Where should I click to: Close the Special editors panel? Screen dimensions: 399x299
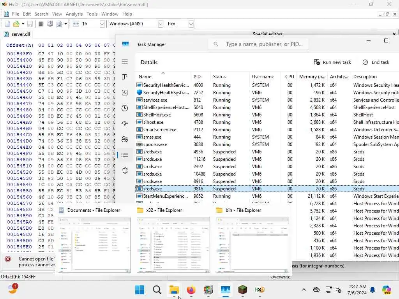tap(394, 34)
